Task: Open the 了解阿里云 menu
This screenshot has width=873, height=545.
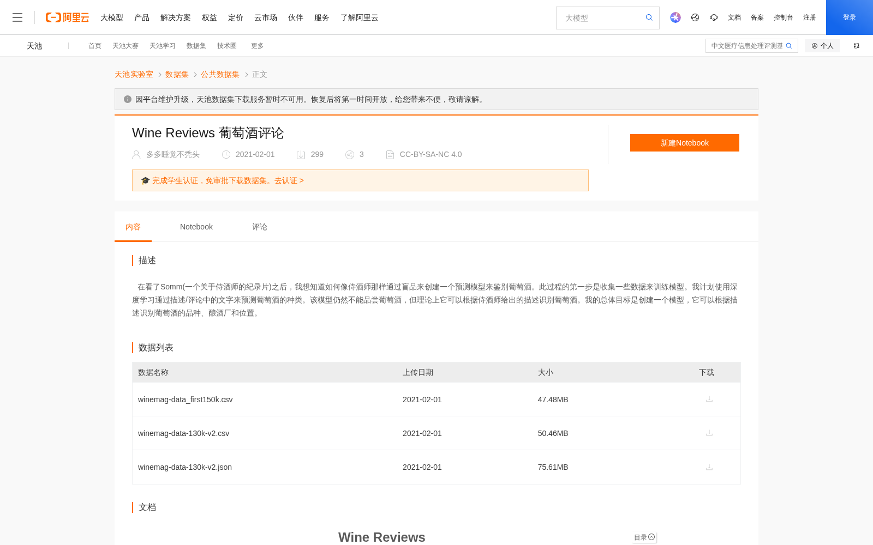Action: coord(360,17)
